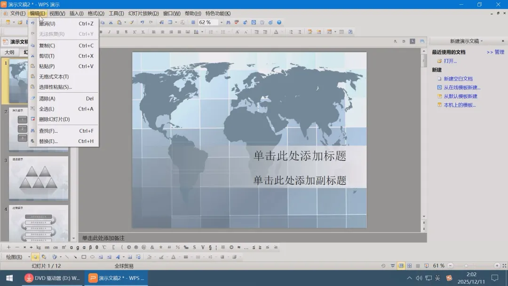Viewport: 508px width, 286px height.
Task: Select the Ellipse shape tool
Action: [x=92, y=257]
